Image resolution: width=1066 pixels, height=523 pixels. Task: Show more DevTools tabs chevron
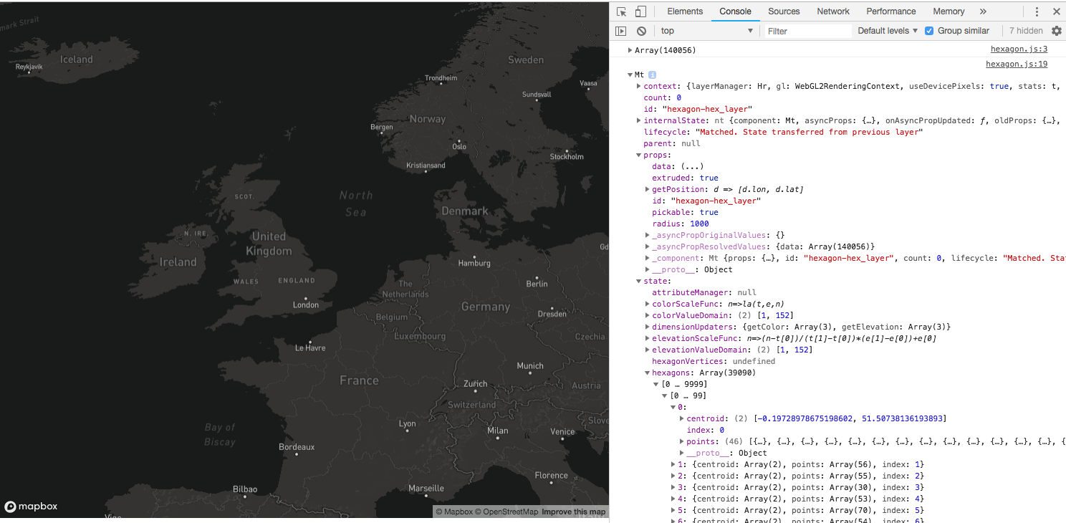point(983,11)
